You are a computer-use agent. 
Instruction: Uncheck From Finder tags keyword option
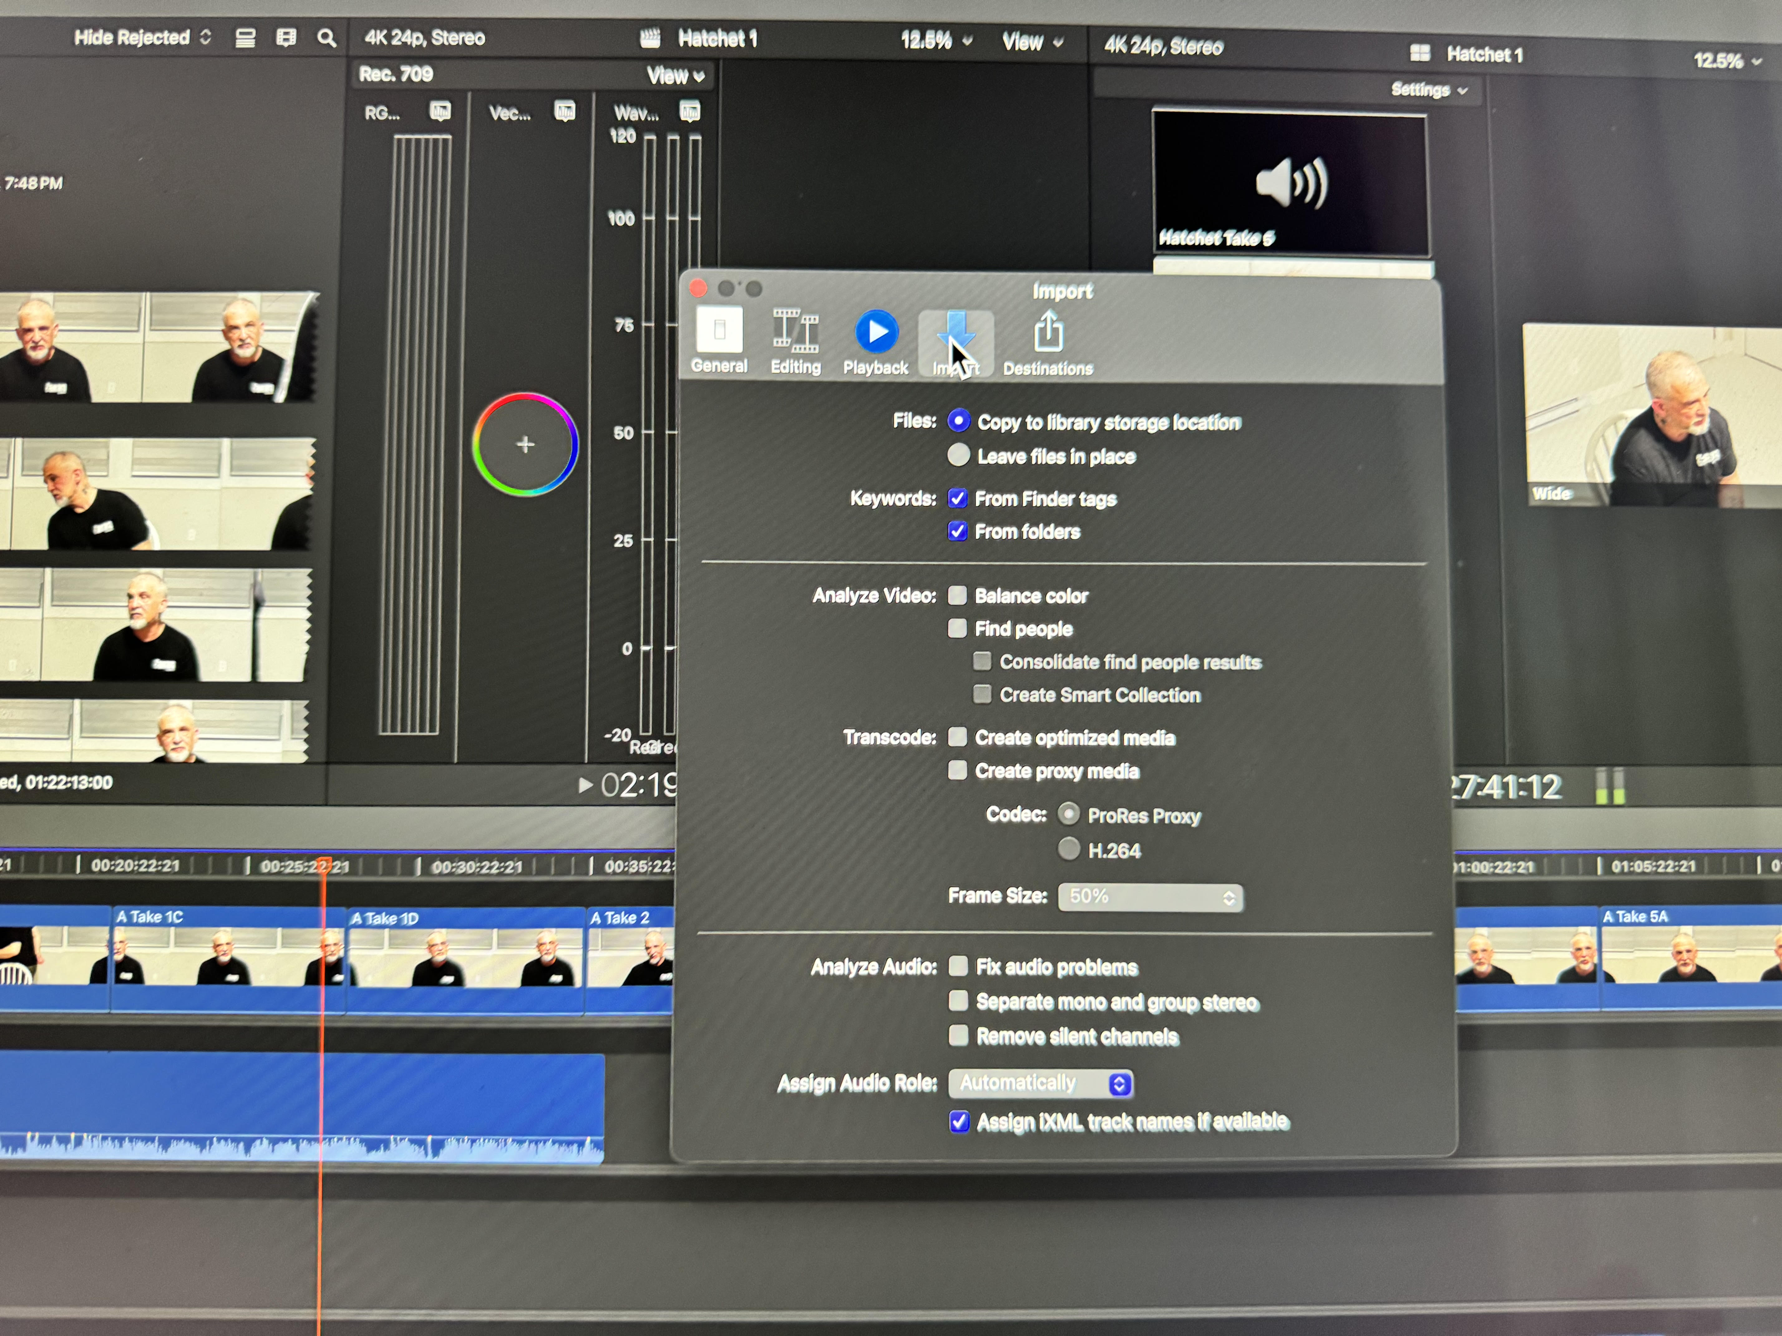click(957, 498)
